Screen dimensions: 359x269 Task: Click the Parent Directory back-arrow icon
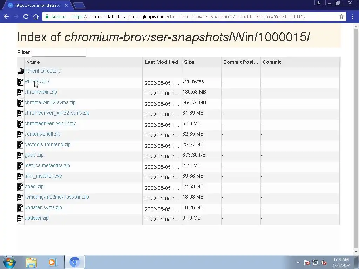20,71
